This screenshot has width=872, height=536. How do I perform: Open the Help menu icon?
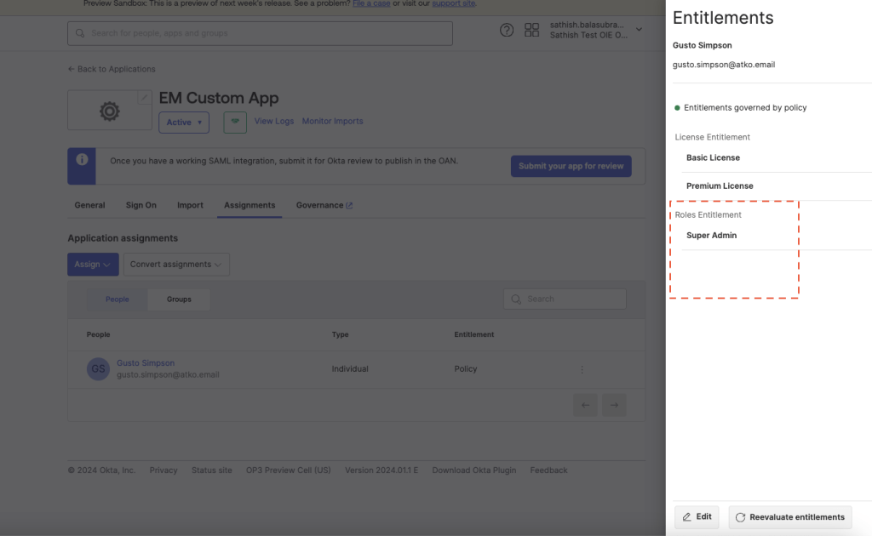coord(507,30)
